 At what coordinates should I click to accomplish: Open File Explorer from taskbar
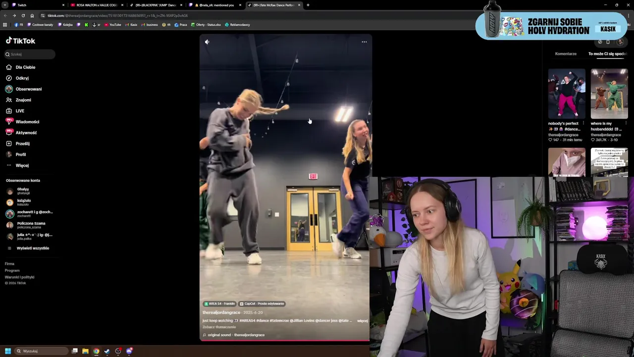tap(85, 351)
